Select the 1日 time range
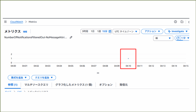Image resolution: width=196 pixels, height=112 pixels. point(92,31)
